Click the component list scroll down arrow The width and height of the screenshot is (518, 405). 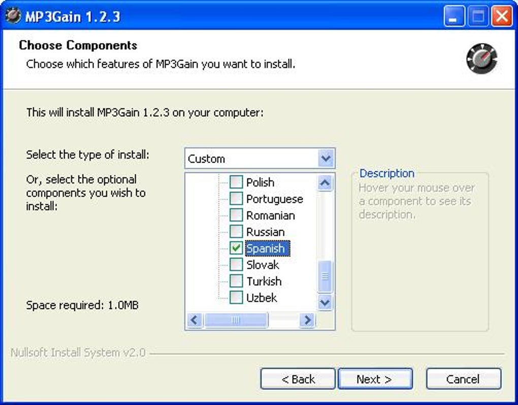pos(325,302)
